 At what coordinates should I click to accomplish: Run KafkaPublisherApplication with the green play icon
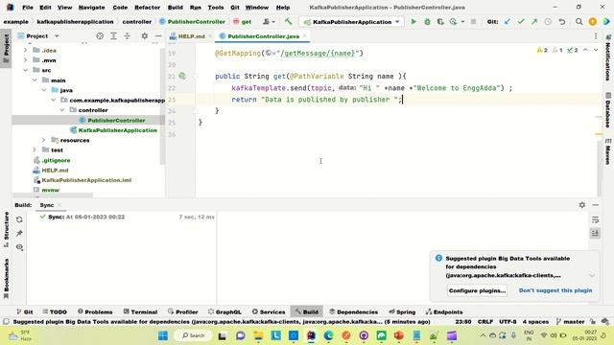click(x=413, y=22)
